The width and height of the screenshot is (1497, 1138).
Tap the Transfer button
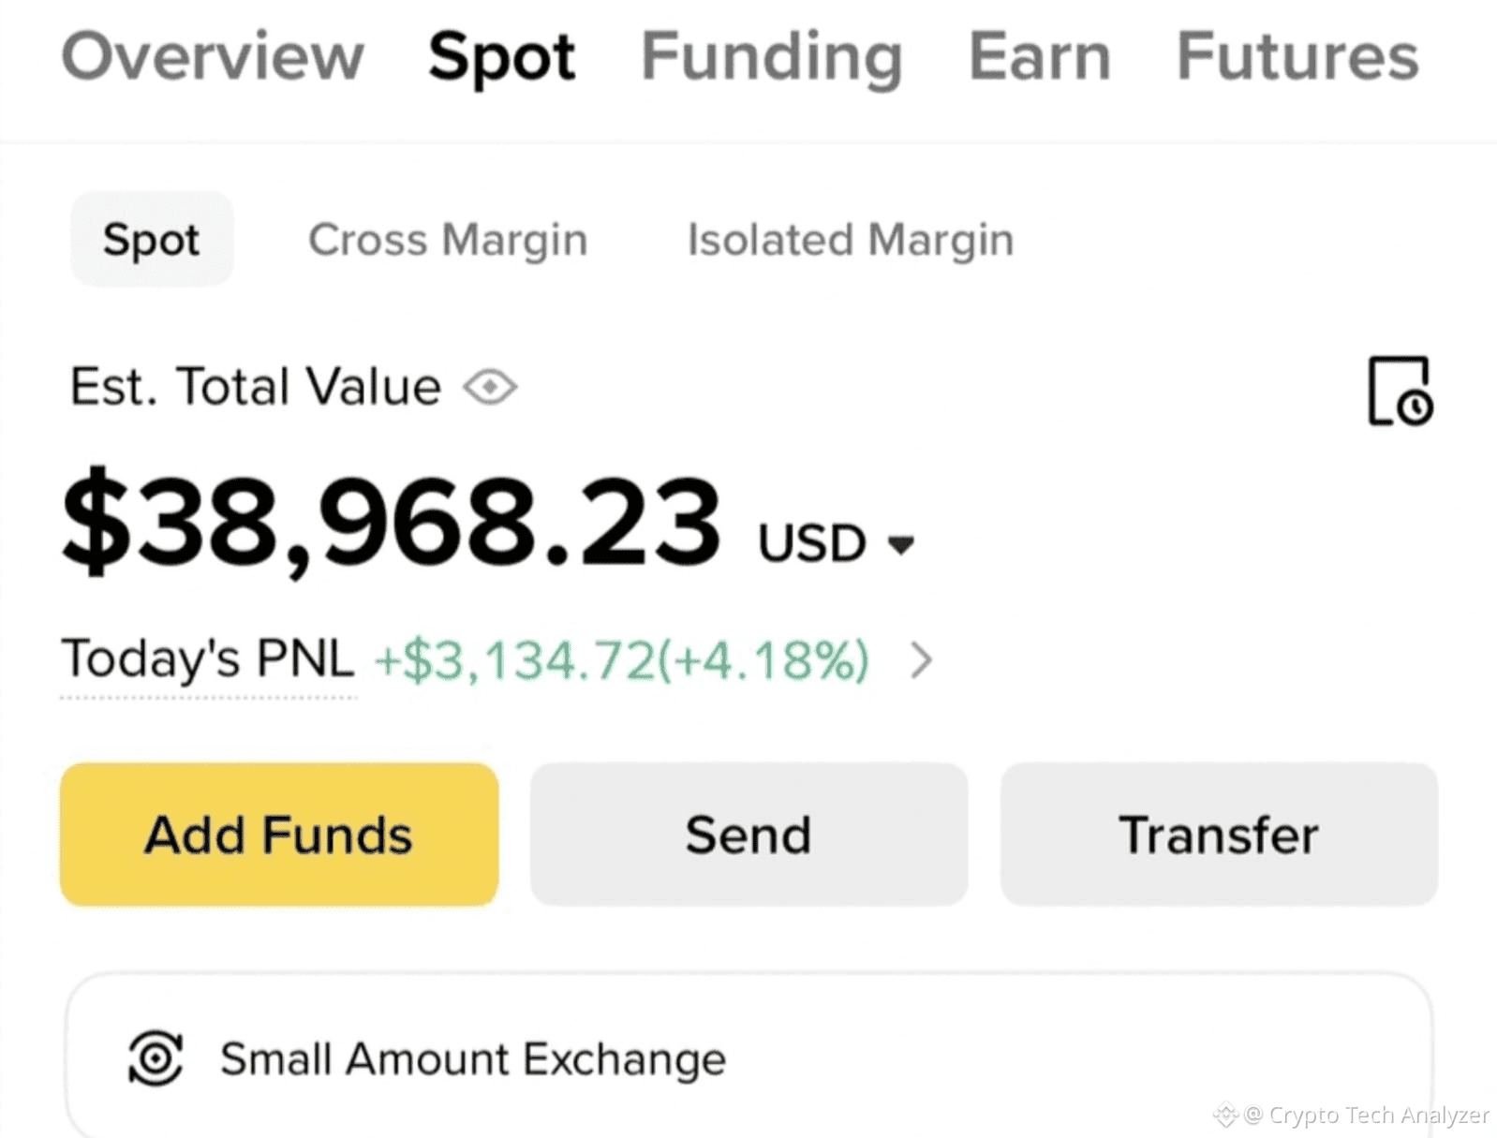[x=1219, y=835]
